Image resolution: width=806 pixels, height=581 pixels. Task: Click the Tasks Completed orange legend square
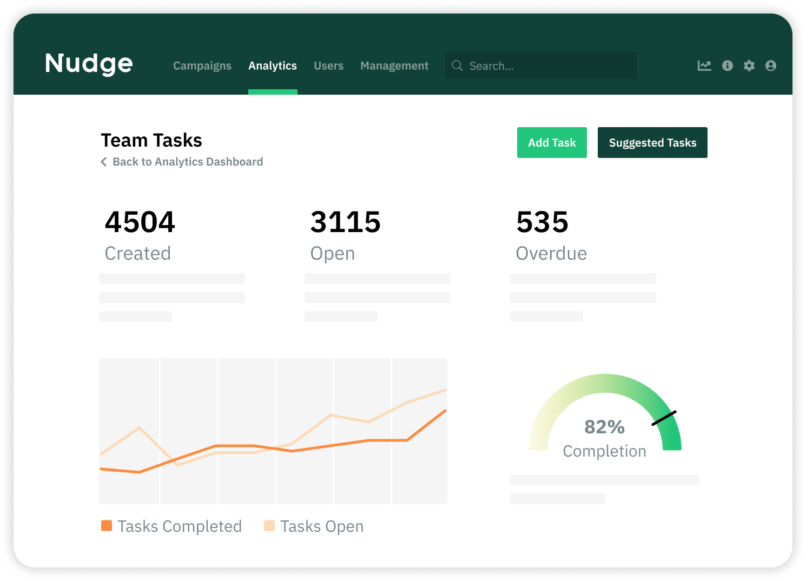pos(107,526)
